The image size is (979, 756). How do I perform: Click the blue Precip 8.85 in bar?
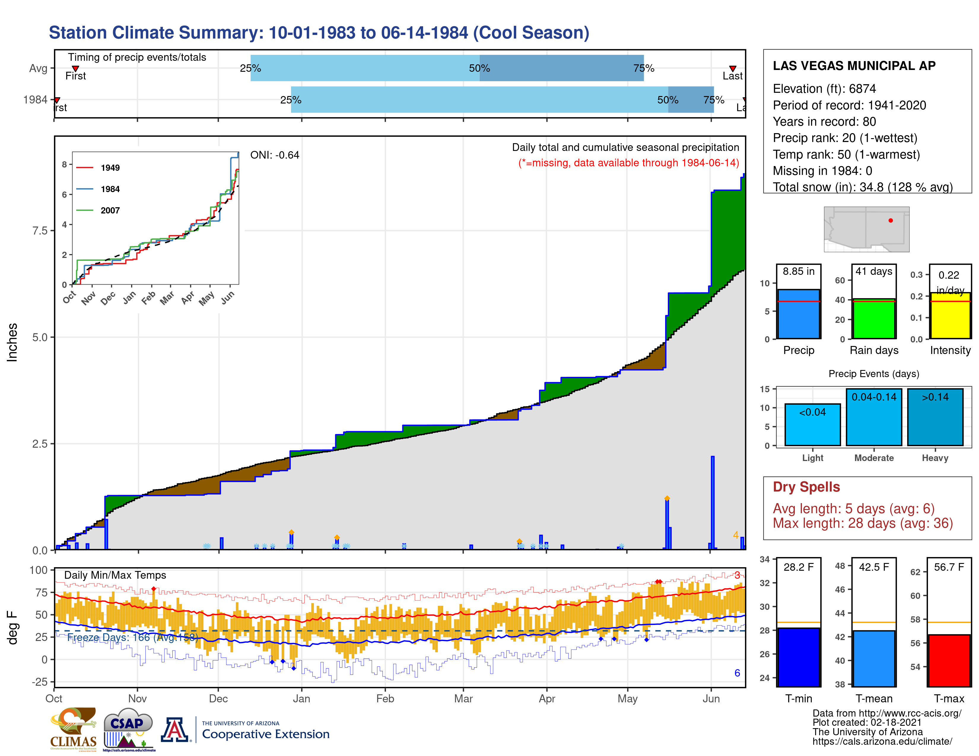pos(798,313)
